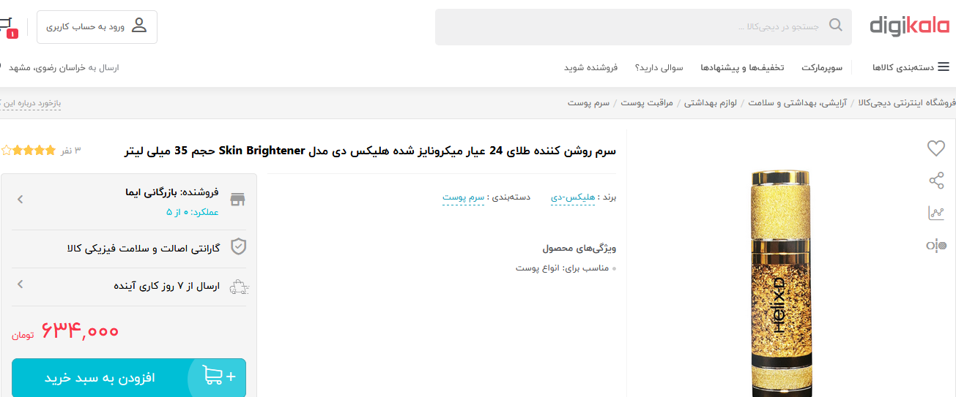
Task: Open the سوالی دارید؟ menu item
Action: click(x=659, y=67)
